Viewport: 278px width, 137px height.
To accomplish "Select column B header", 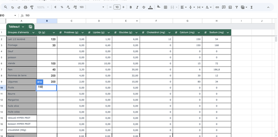I will (x=47, y=21).
